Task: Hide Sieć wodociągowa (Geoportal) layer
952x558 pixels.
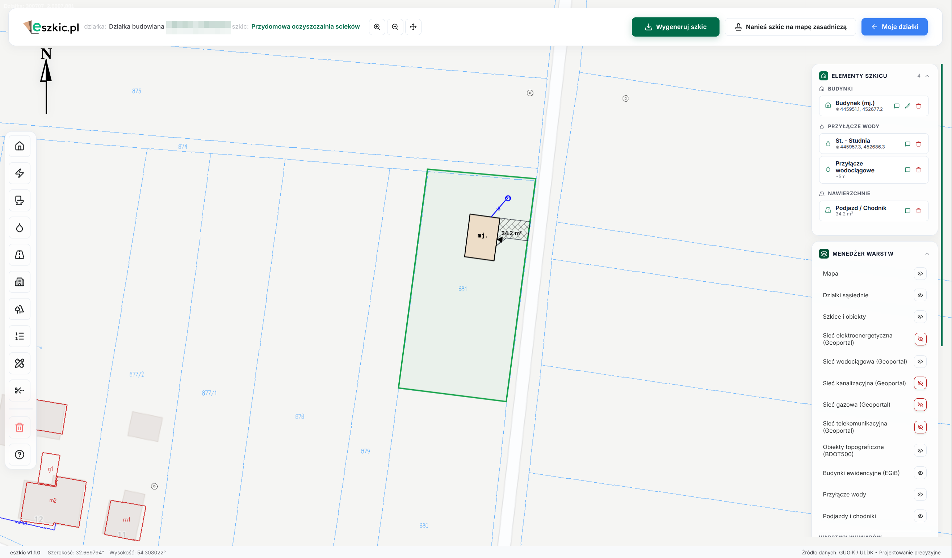Action: [x=920, y=361]
